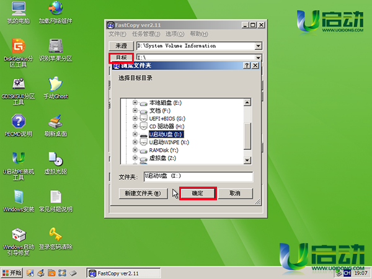The width and height of the screenshot is (372, 279).
Task: Click the folder tree scroll down arrow
Action: (x=247, y=160)
